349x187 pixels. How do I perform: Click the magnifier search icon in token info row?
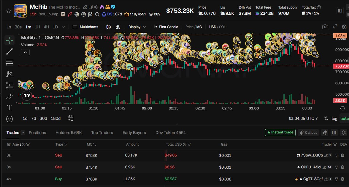[x=97, y=14]
